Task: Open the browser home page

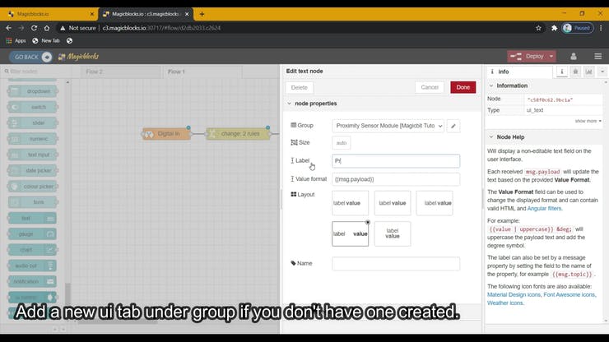Action: 47,28
